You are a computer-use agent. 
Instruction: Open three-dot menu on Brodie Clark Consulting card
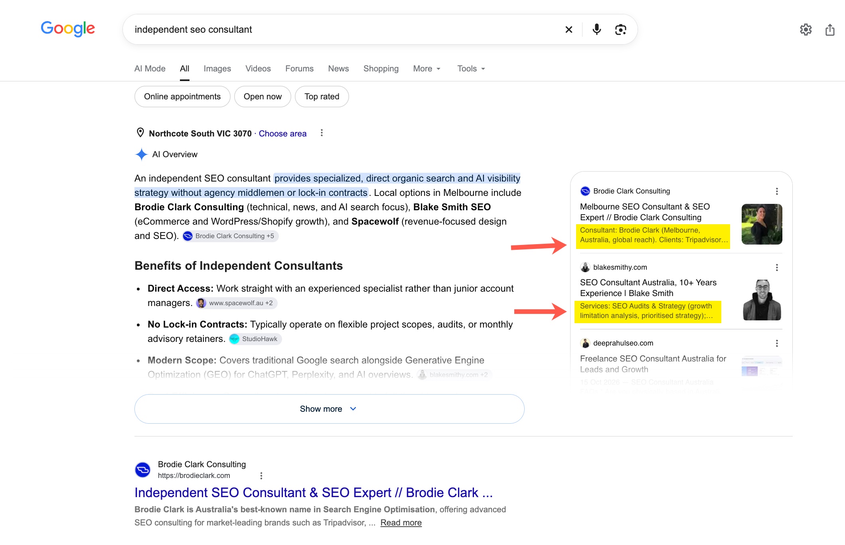[777, 191]
